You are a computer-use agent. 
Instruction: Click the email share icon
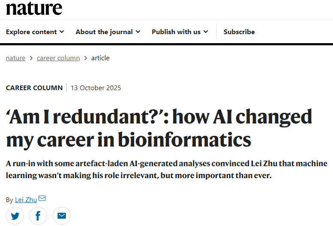(x=62, y=216)
